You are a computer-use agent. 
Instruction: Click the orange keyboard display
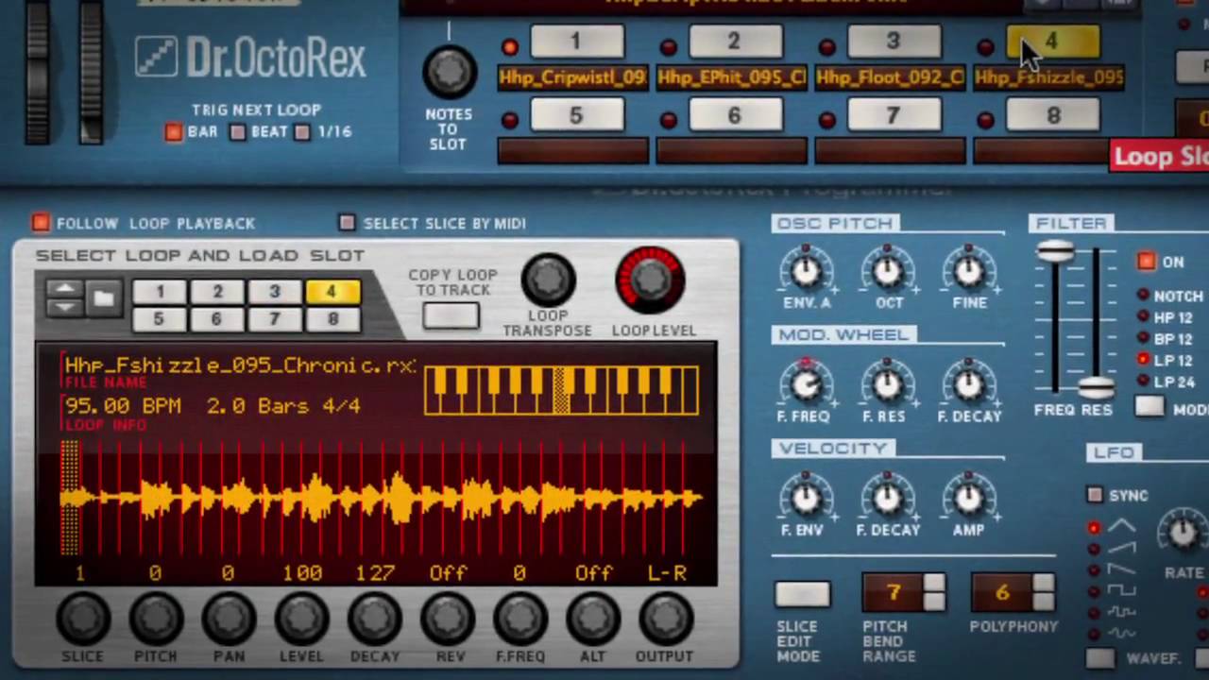561,390
